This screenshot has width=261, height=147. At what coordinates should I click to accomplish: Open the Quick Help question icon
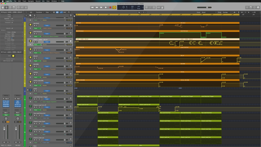(10, 8)
